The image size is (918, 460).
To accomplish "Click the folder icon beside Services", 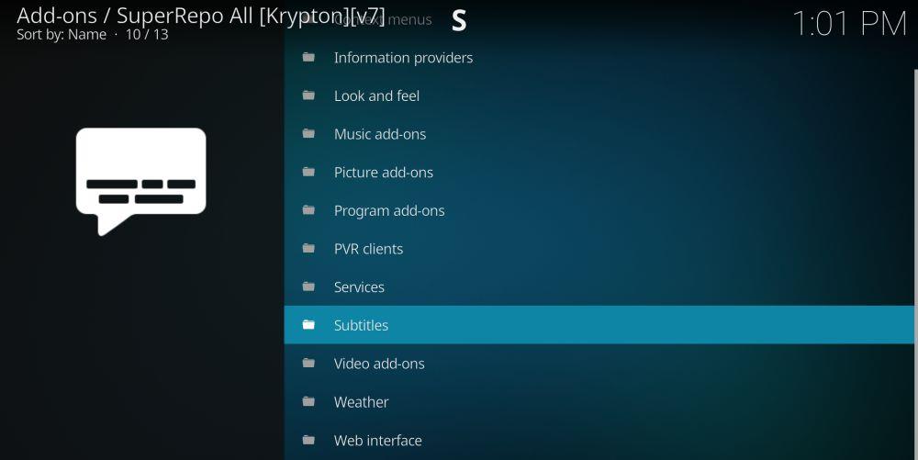I will coord(308,286).
